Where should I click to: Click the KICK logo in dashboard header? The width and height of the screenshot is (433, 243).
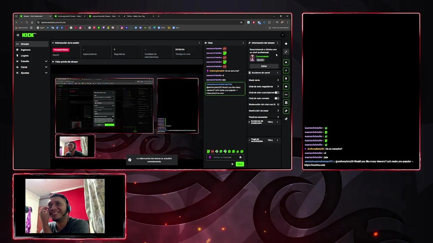29,35
